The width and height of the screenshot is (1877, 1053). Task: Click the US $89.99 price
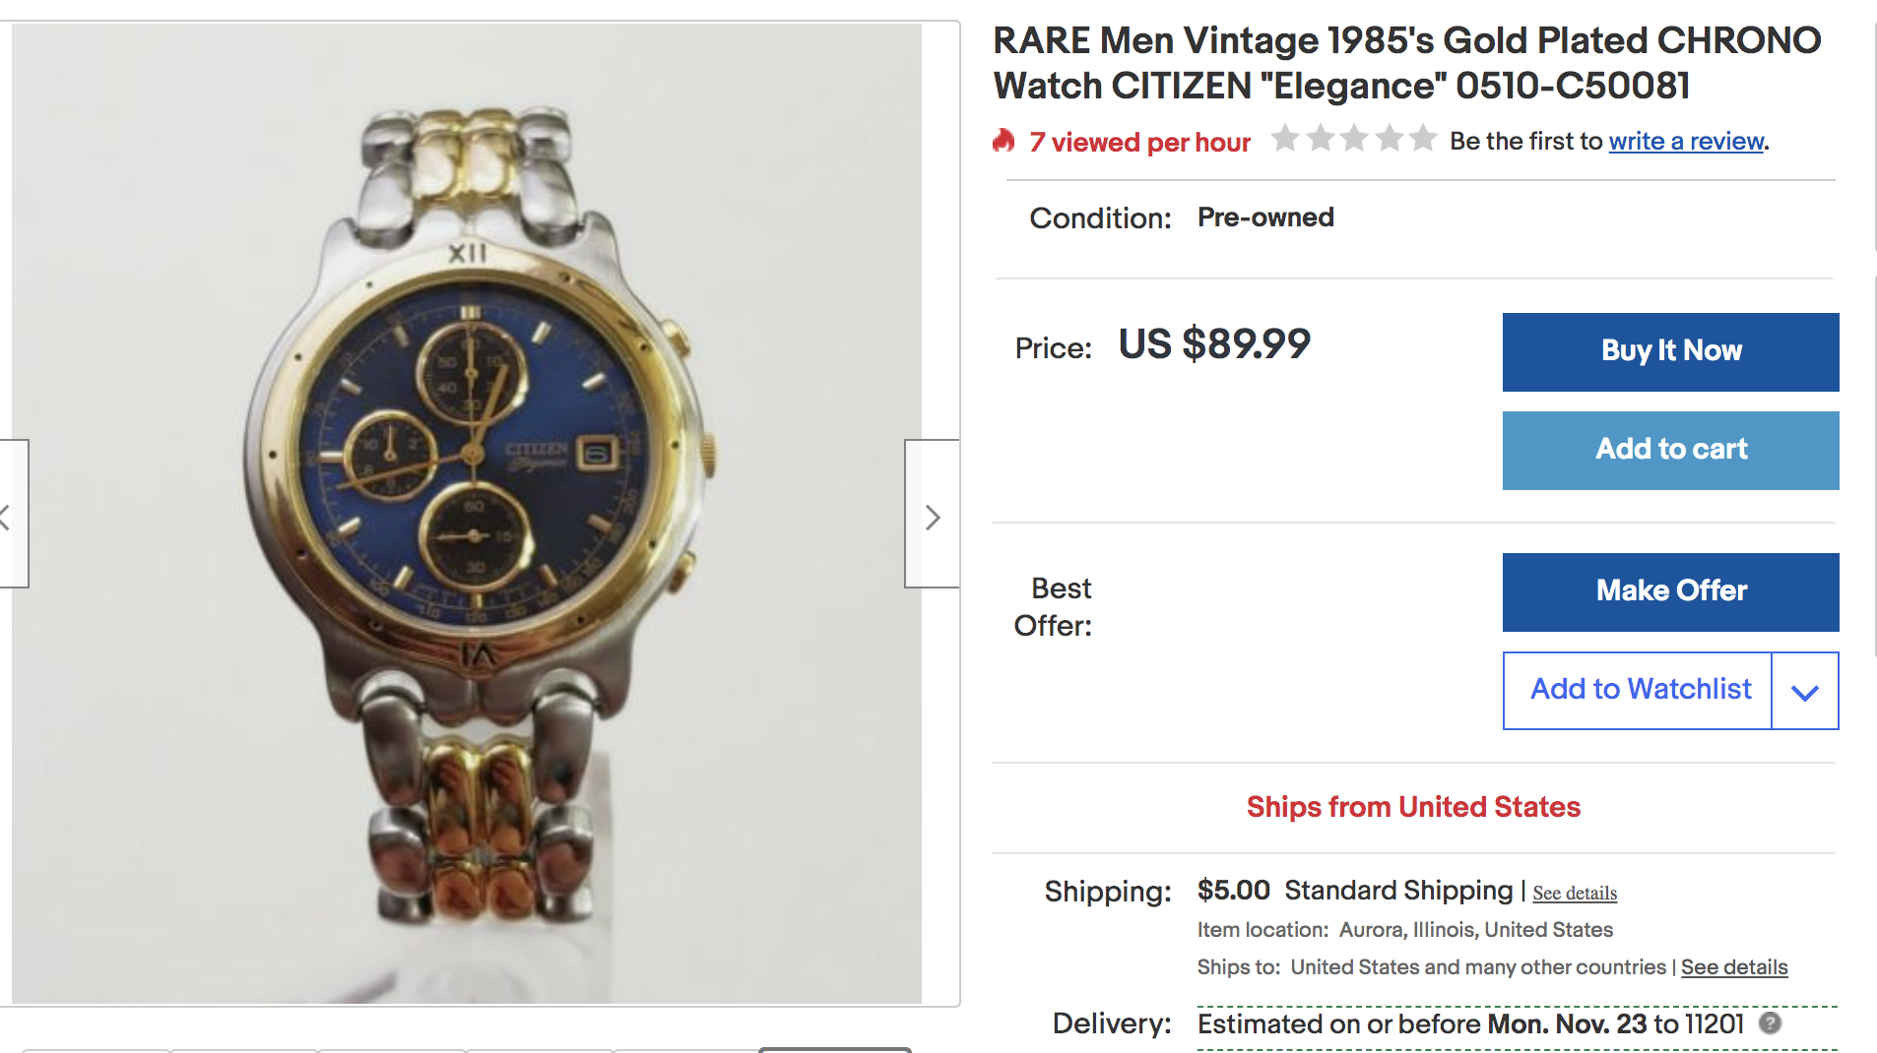pyautogui.click(x=1213, y=344)
